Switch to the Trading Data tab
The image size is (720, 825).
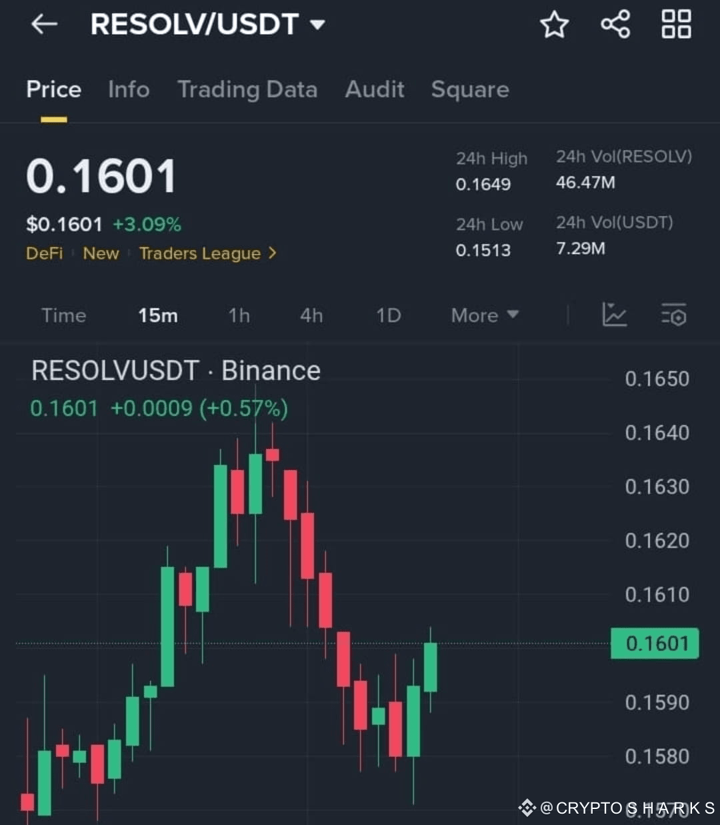pyautogui.click(x=247, y=90)
